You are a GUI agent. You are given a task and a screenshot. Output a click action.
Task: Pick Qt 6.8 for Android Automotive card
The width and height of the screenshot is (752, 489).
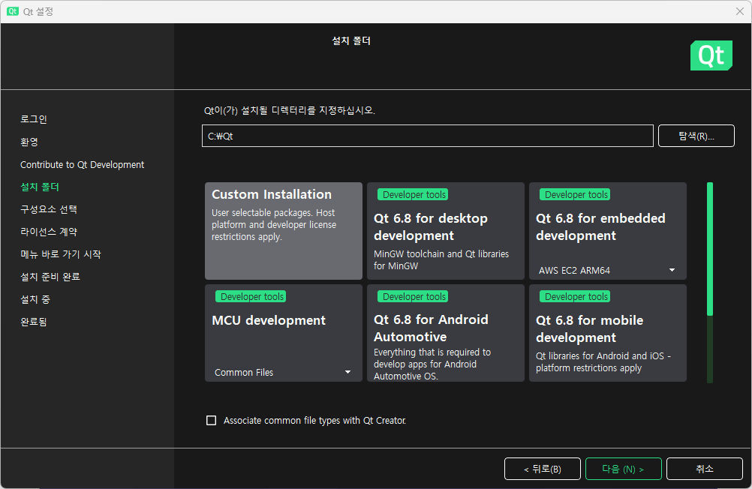[446, 333]
